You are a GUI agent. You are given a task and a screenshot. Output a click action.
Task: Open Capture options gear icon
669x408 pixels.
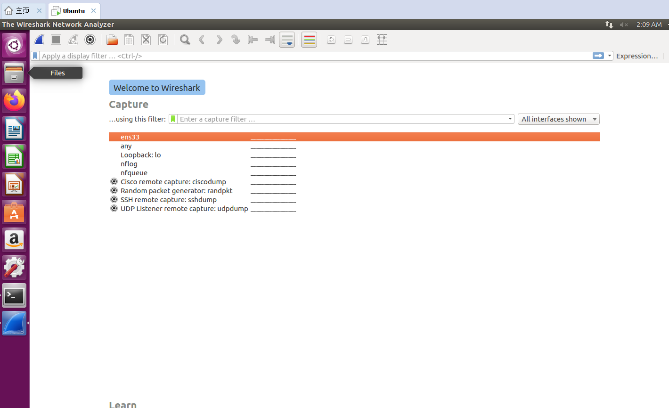point(90,40)
